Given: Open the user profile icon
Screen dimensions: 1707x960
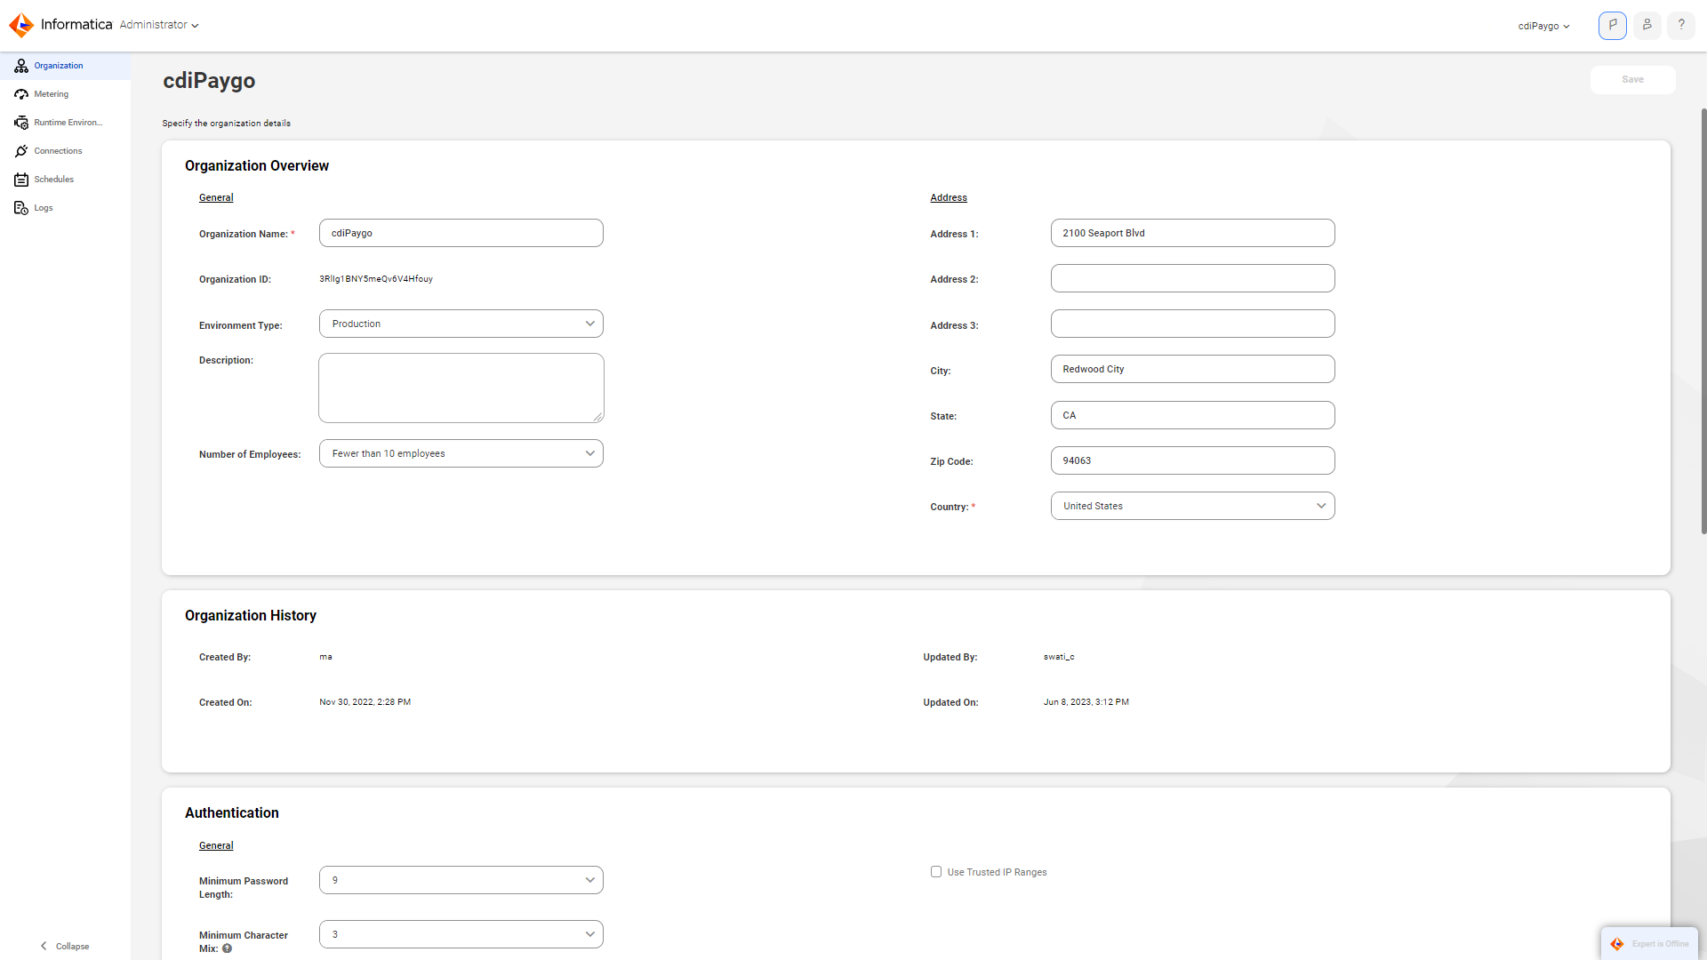Looking at the screenshot, I should click(x=1647, y=26).
